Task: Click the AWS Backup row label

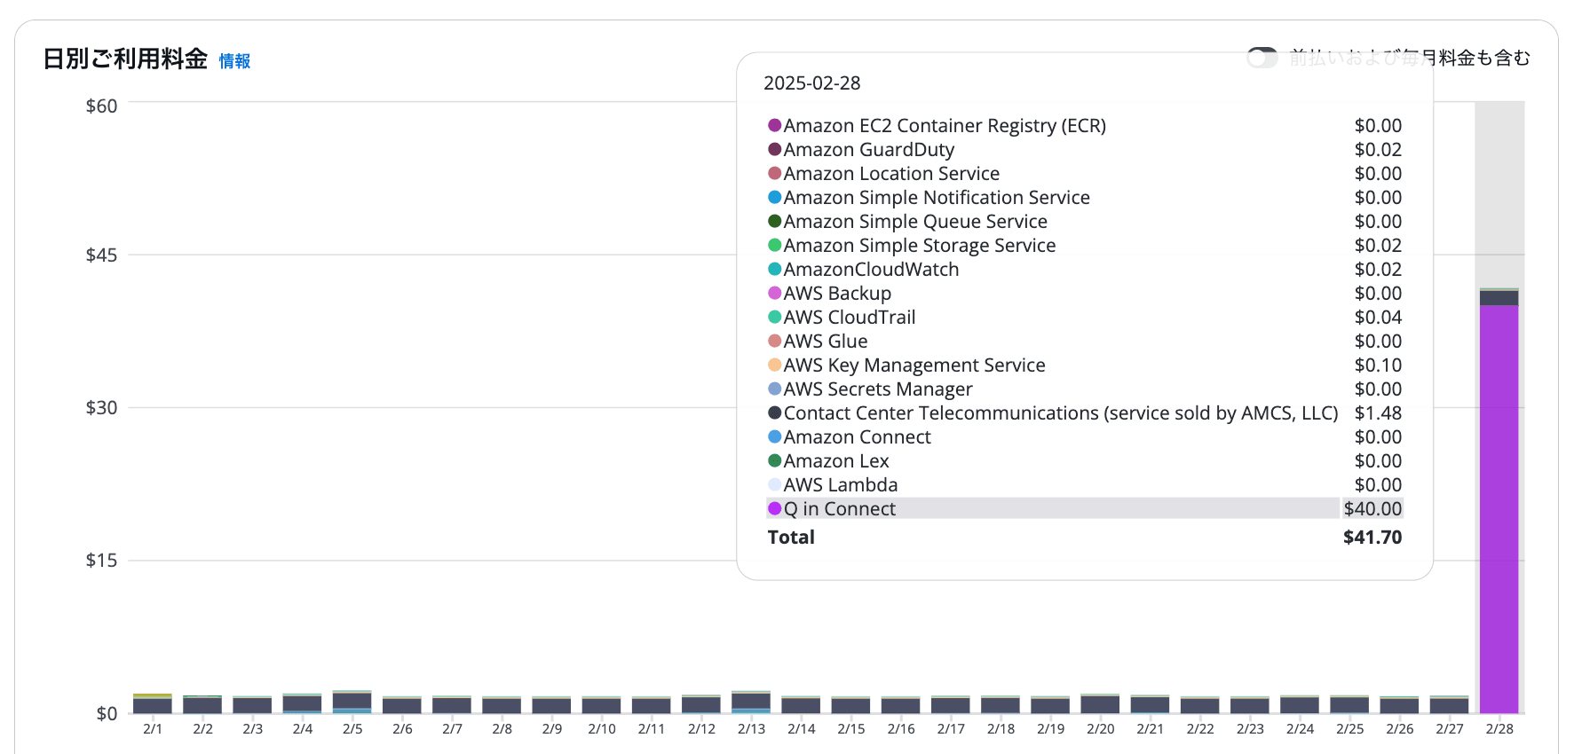Action: (x=837, y=293)
